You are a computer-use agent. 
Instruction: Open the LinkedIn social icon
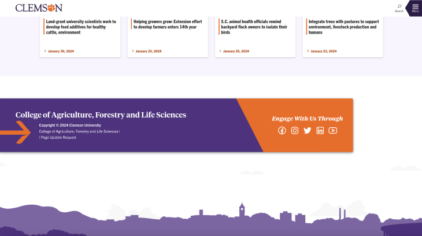tap(320, 131)
